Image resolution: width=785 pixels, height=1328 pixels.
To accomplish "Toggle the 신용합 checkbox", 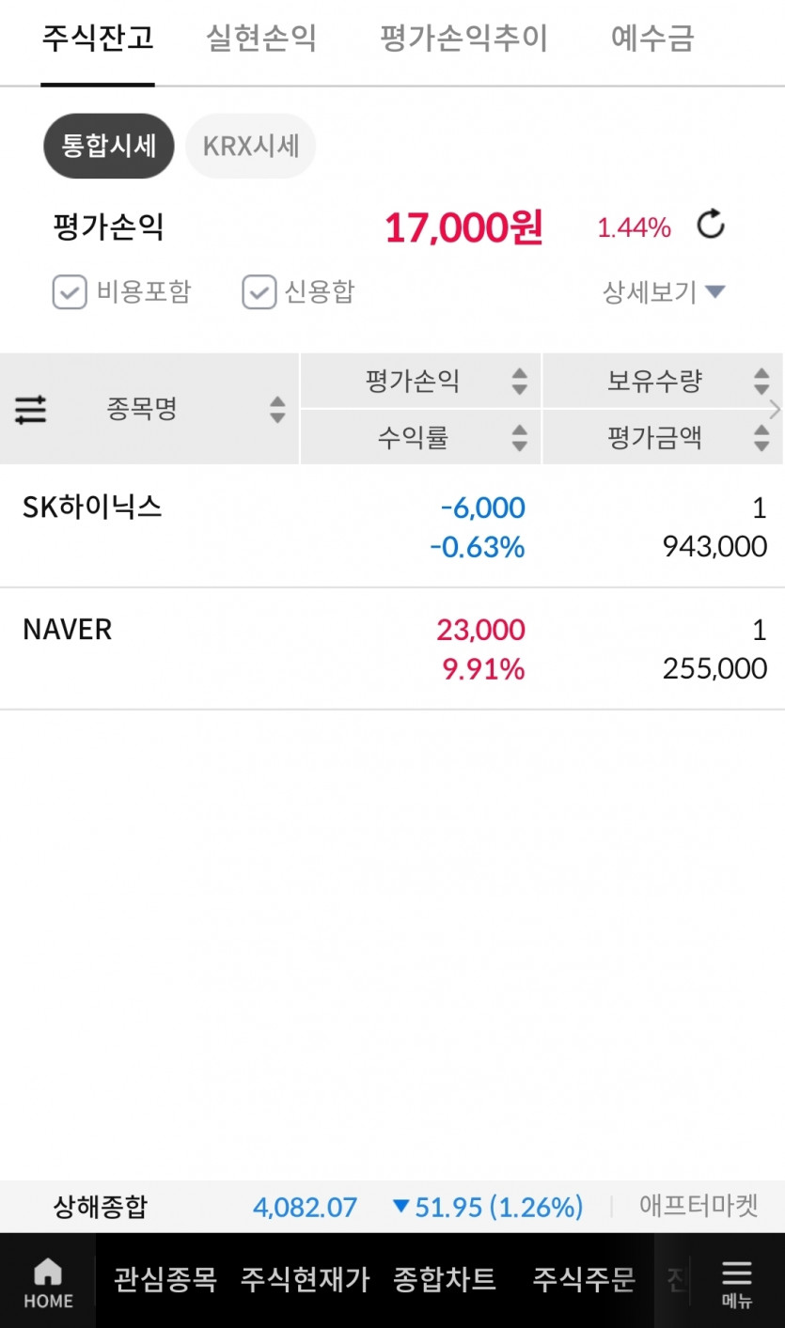I will [x=259, y=292].
